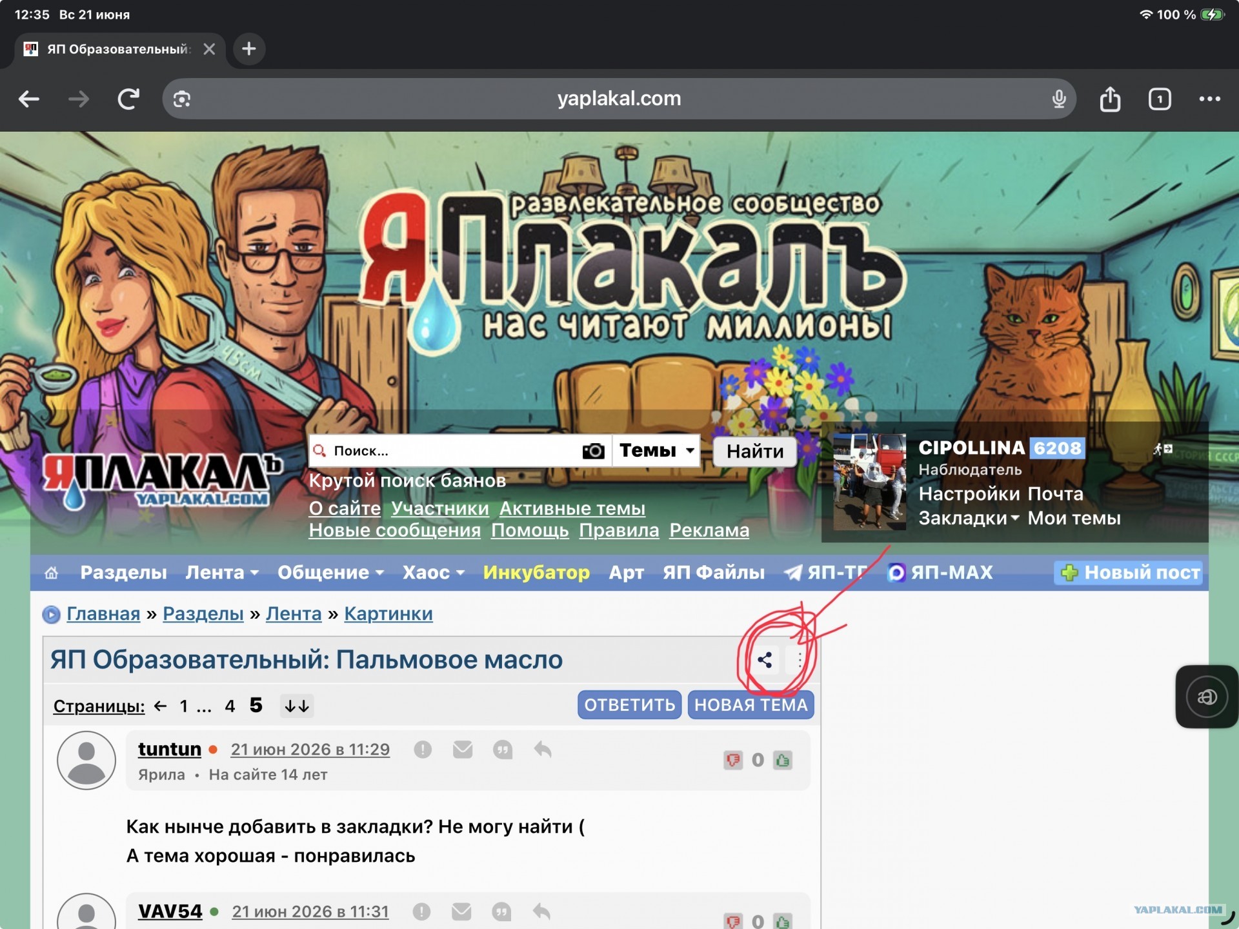
Task: Upvote tuntun's post
Action: pos(783,760)
